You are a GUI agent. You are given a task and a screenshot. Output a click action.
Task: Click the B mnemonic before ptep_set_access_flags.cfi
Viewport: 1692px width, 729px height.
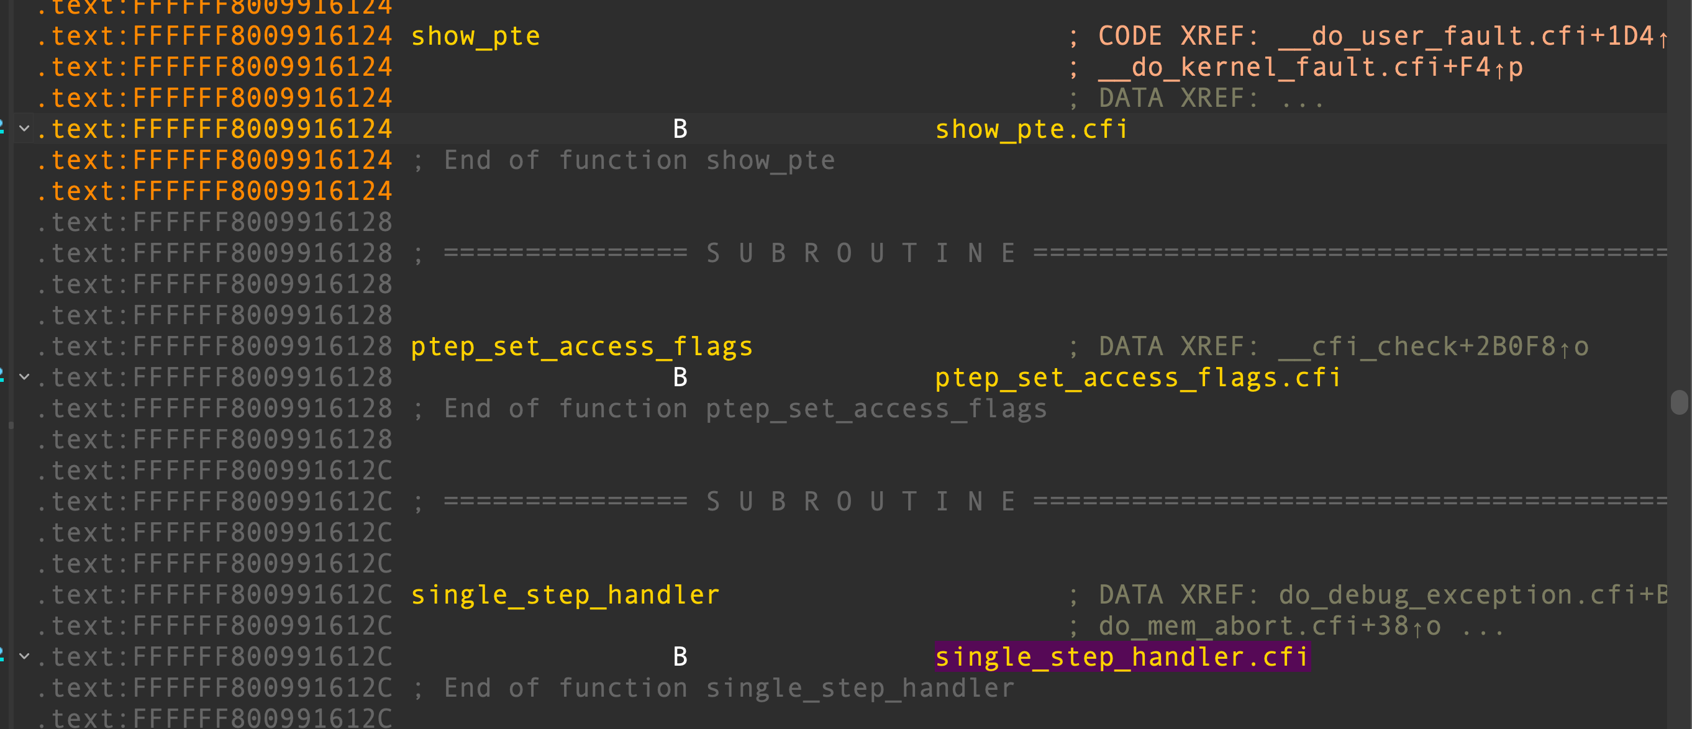point(680,378)
